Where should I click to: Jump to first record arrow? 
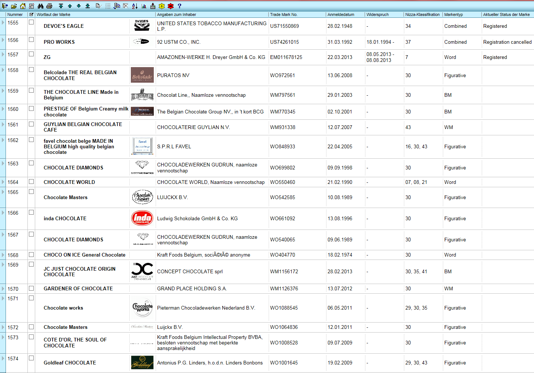(61, 6)
